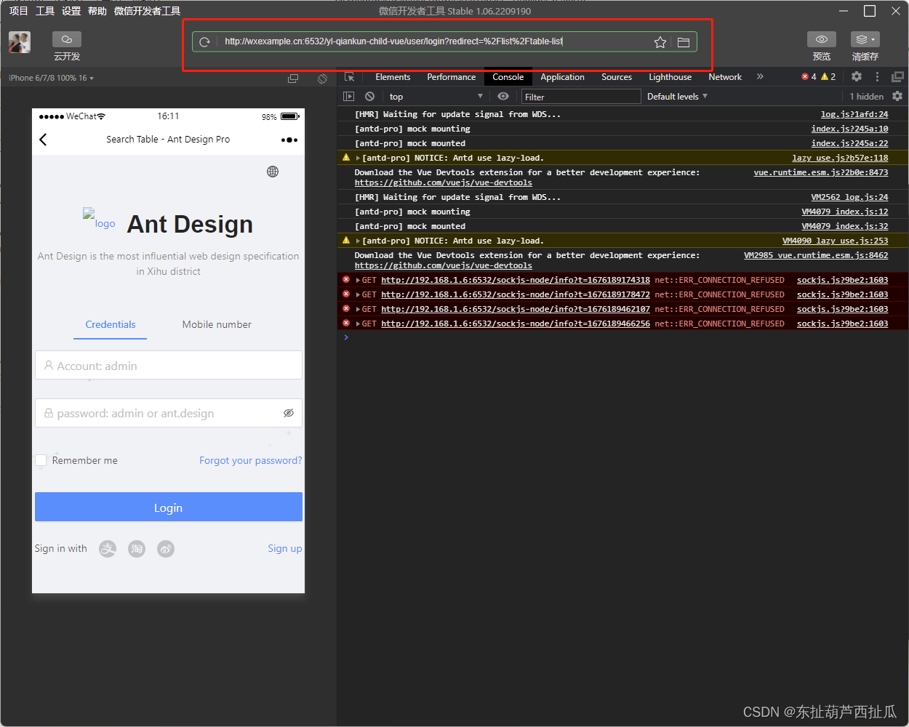This screenshot has width=909, height=727.
Task: Click the 预览 preview eye button
Action: click(822, 39)
